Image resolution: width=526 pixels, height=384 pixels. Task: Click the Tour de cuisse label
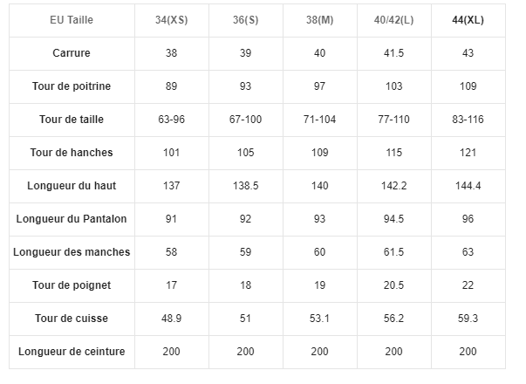pyautogui.click(x=72, y=319)
